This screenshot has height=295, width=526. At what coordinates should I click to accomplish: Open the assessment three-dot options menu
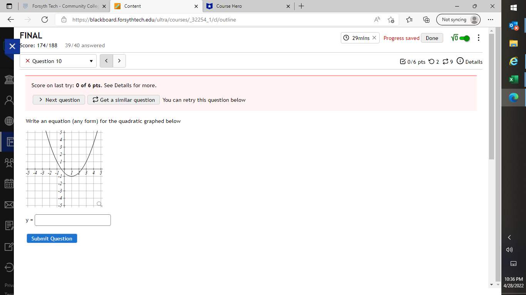pos(479,38)
